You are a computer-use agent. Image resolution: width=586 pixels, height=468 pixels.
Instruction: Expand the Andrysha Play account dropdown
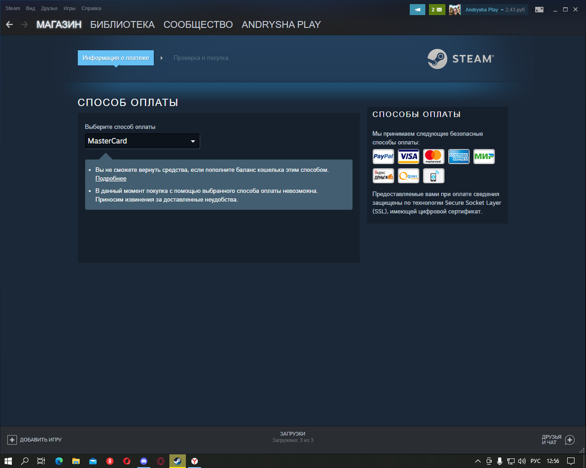484,9
